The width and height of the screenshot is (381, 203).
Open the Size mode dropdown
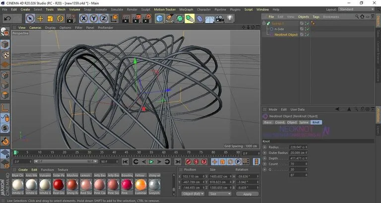tap(220, 194)
